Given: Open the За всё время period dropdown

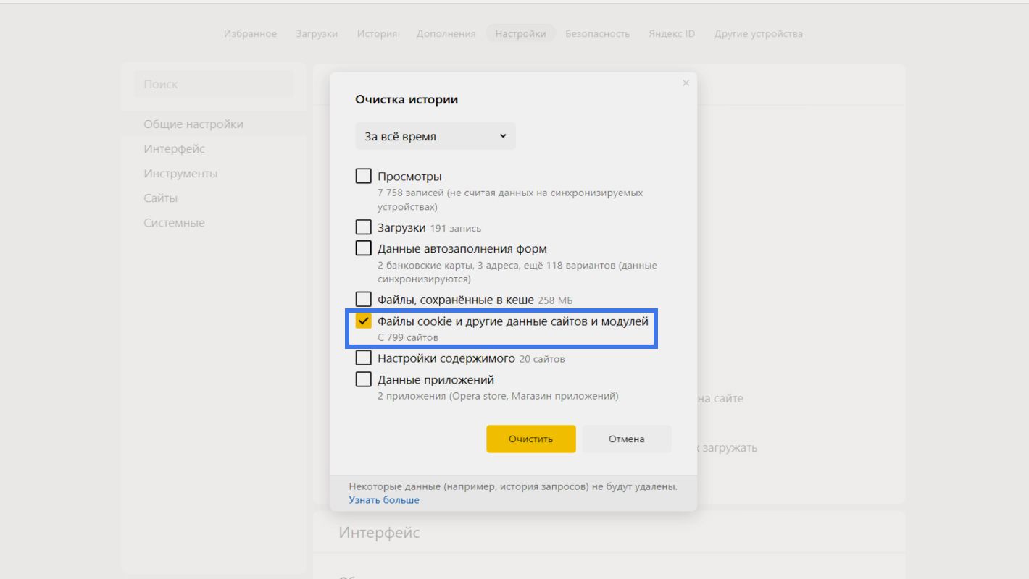Looking at the screenshot, I should coord(435,136).
